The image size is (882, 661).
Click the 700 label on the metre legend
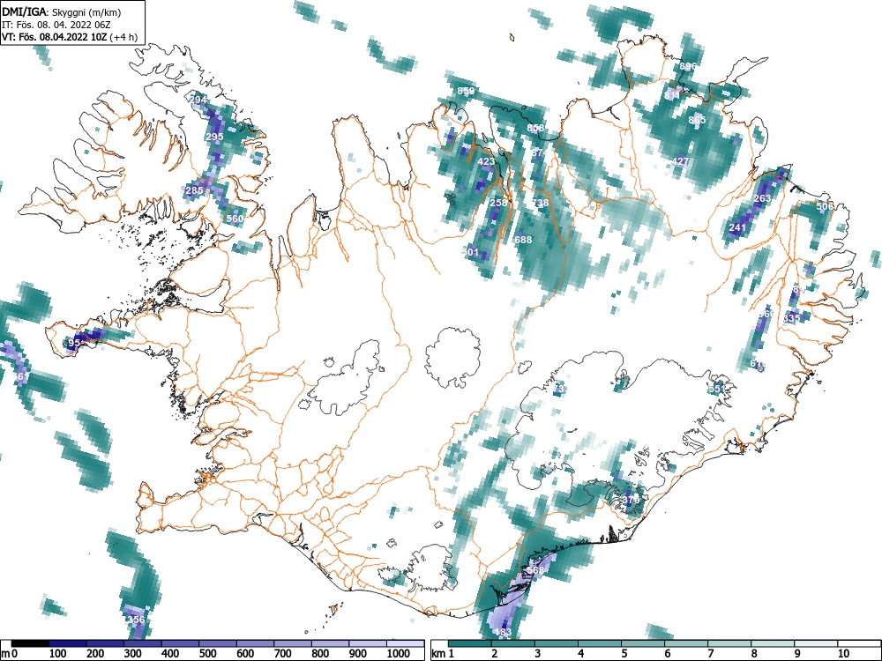point(282,654)
